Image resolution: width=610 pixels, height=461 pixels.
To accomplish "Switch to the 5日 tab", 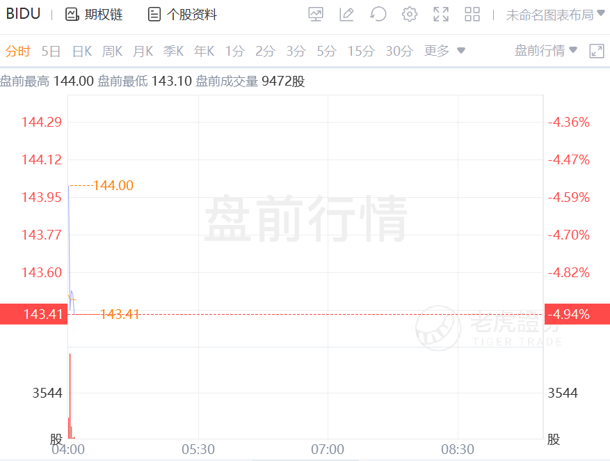I will tap(51, 51).
